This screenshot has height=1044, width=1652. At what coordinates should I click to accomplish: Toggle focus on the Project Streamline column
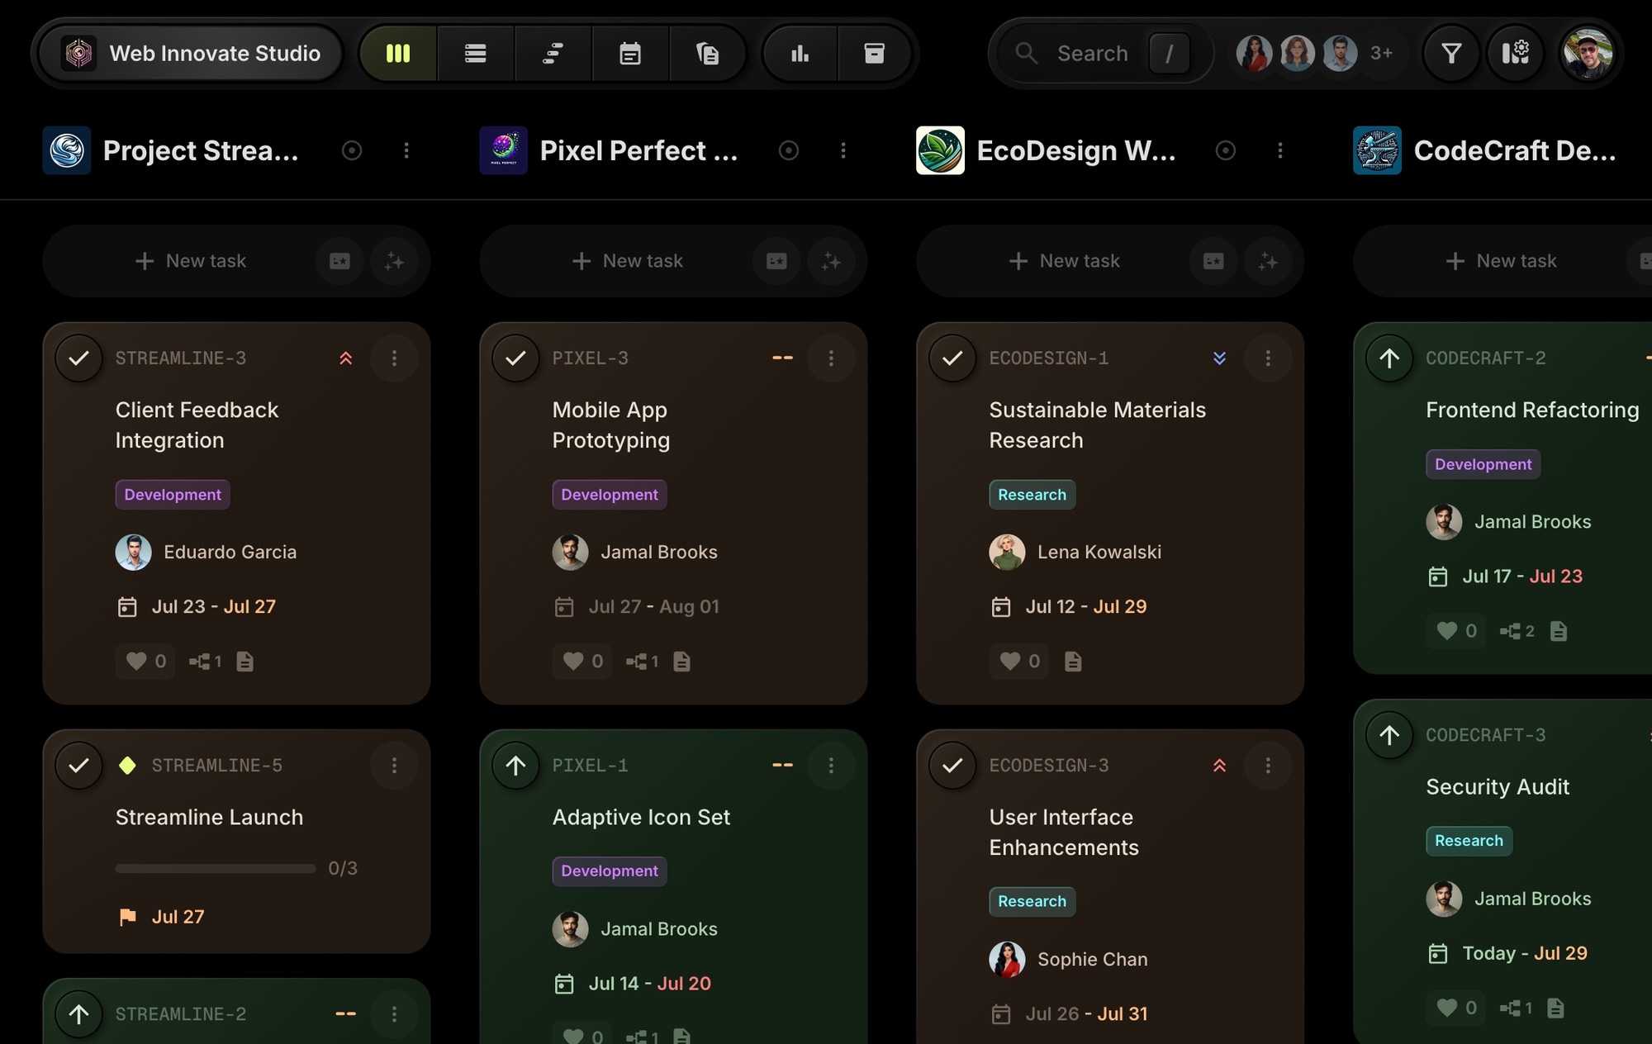[x=352, y=150]
